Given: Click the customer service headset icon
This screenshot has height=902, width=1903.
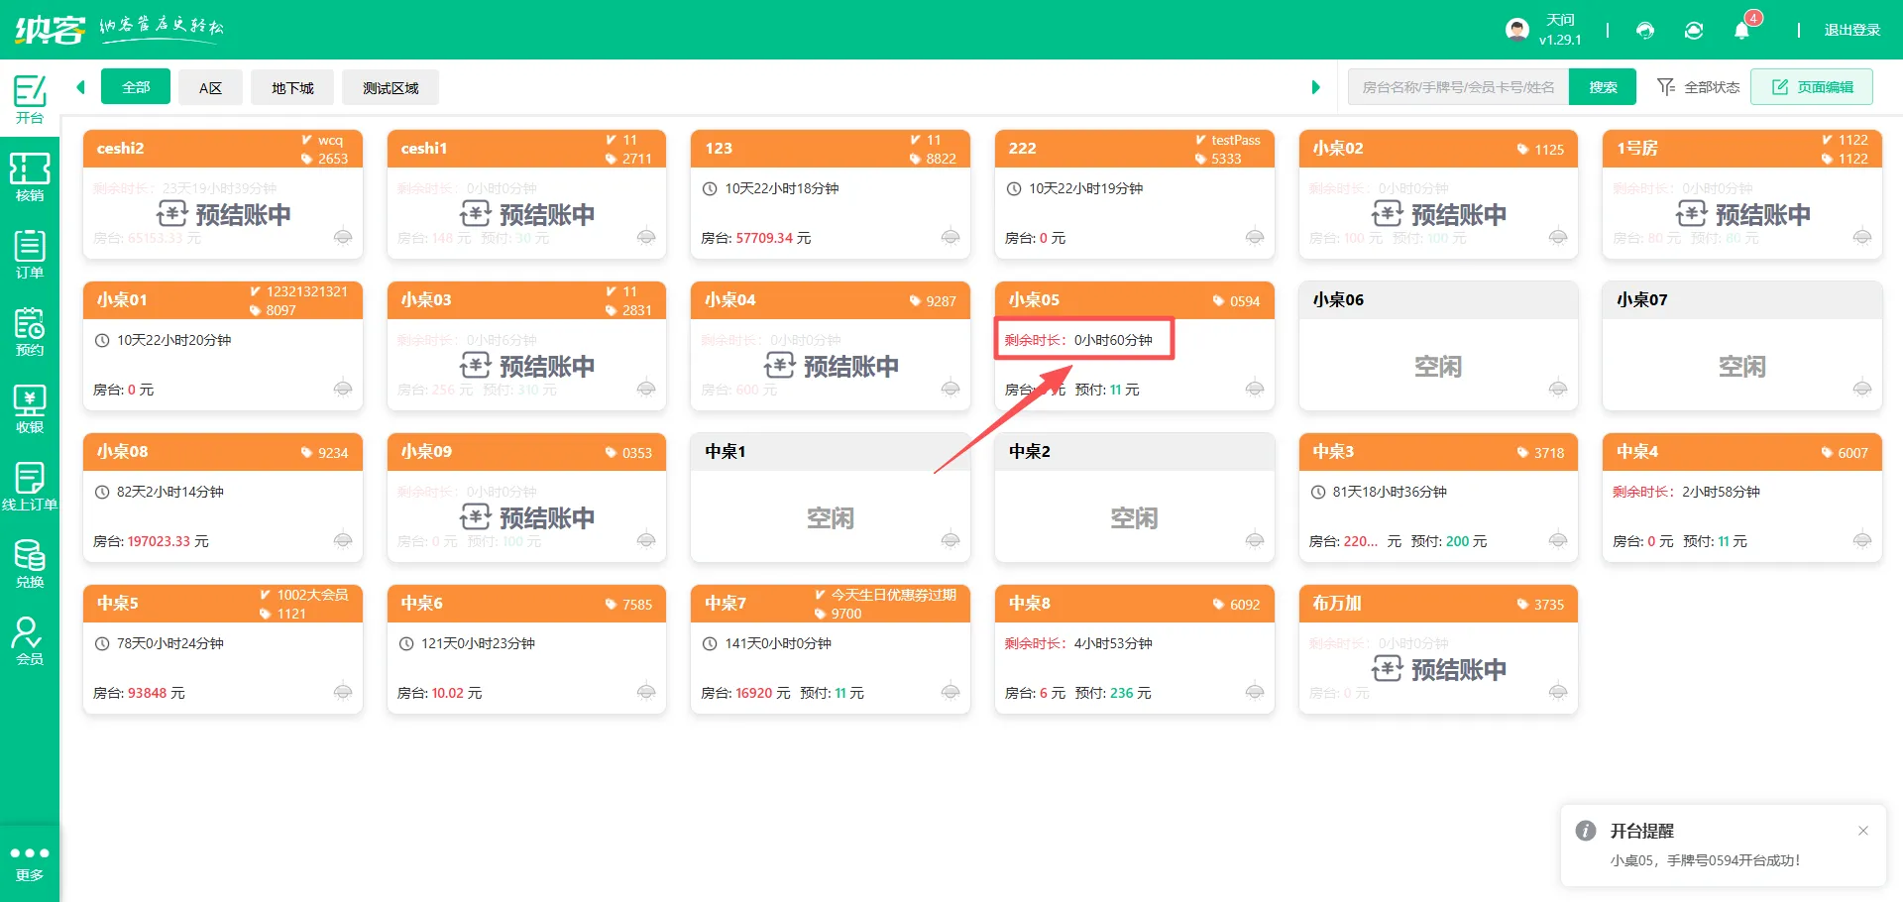Looking at the screenshot, I should (x=1645, y=31).
